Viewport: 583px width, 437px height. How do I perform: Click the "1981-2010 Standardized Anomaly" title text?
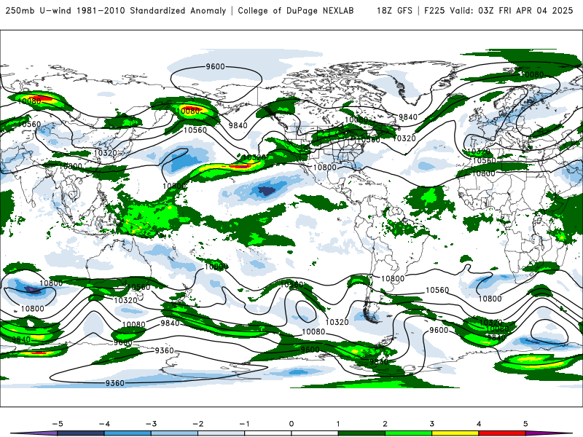[x=152, y=10]
